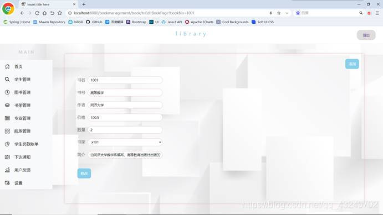
Task: Click the grid icon for 院系管理
Action: click(x=7, y=131)
